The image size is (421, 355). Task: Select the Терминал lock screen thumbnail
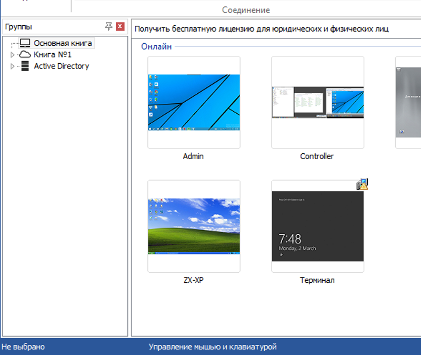pyautogui.click(x=318, y=226)
